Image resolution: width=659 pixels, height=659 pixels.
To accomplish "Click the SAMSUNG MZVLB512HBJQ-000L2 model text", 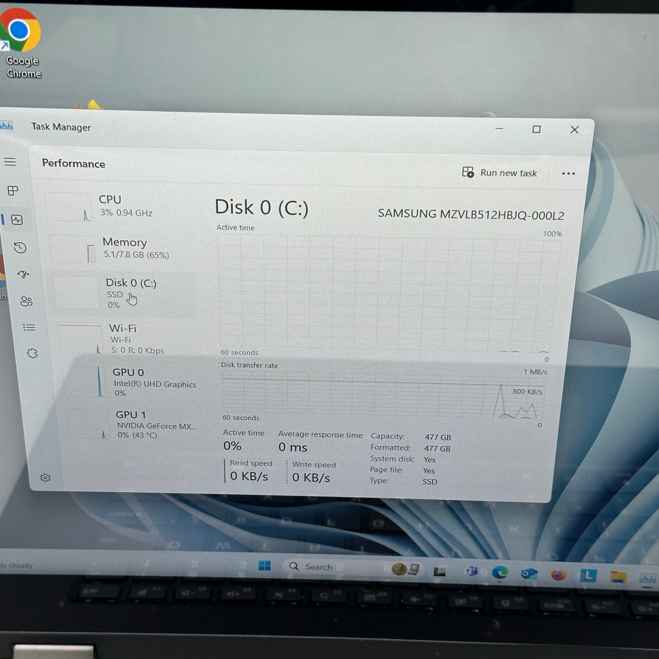I will 471,214.
